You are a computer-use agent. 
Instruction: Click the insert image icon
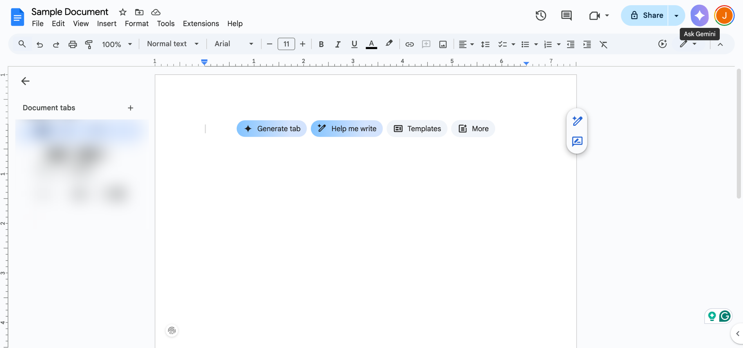click(443, 44)
